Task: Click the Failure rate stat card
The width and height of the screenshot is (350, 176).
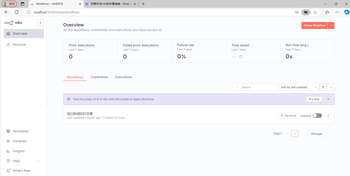Action: (199, 51)
